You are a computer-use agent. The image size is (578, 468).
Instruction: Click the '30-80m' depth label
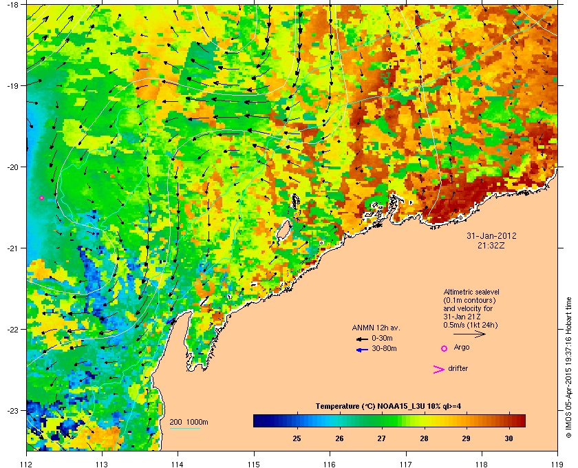pos(384,348)
